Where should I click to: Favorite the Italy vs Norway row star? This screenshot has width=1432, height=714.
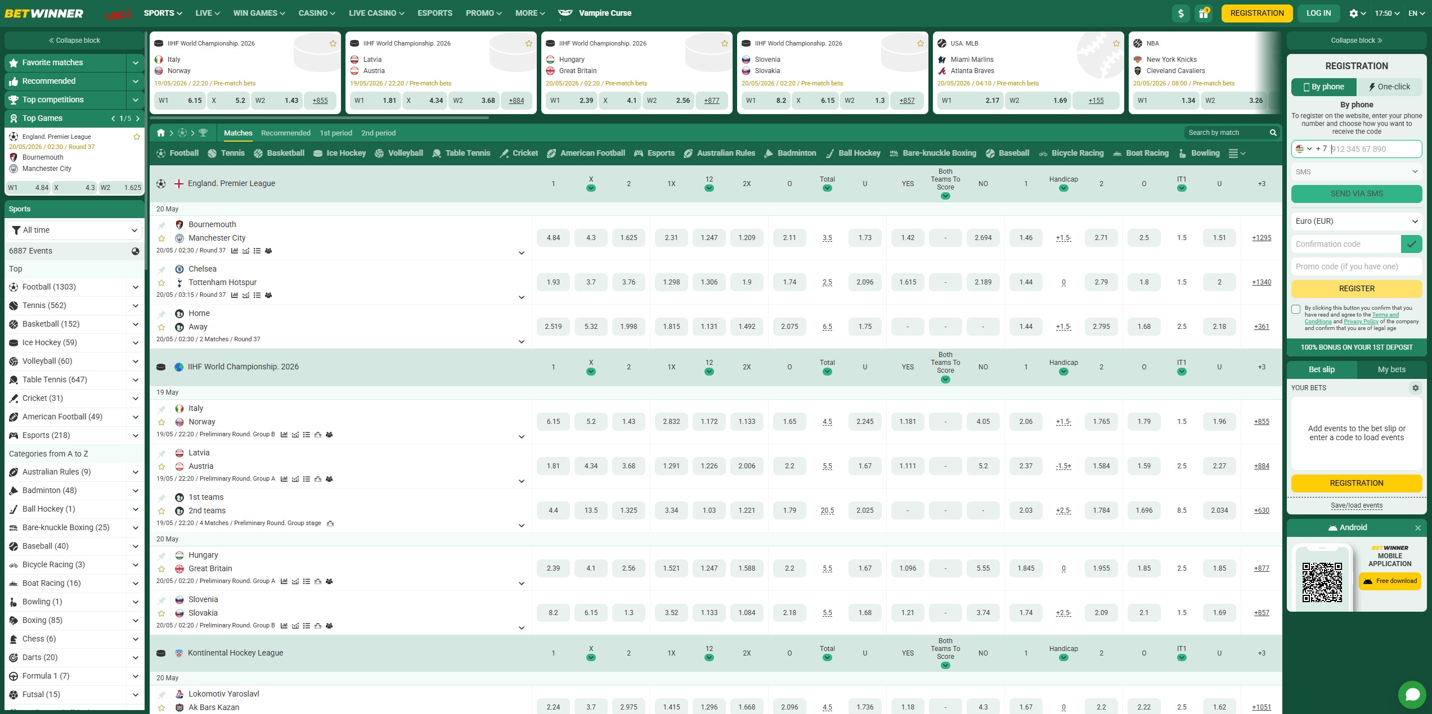(162, 422)
